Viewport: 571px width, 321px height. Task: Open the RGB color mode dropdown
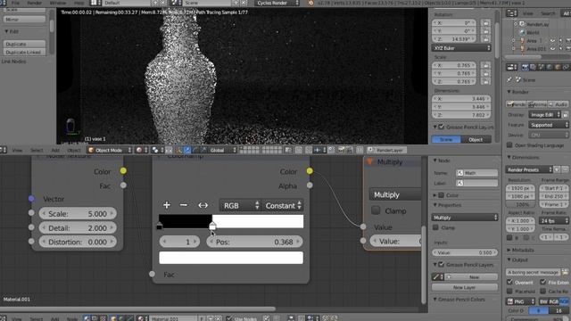[x=240, y=206]
